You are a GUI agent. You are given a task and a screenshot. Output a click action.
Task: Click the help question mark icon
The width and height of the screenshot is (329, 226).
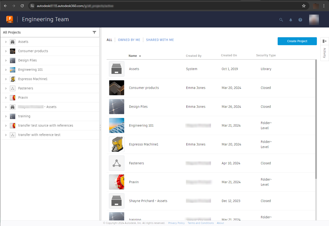click(x=300, y=20)
